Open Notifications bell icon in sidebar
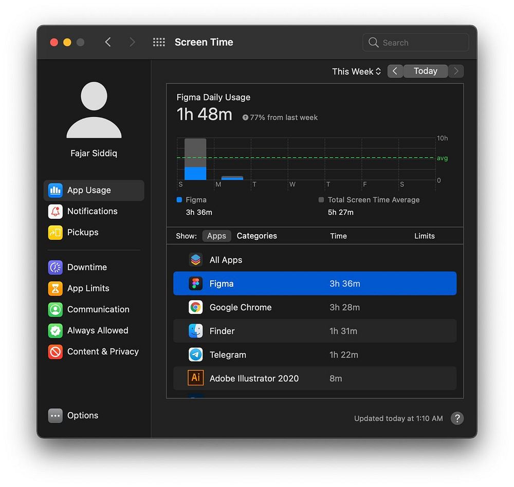The height and width of the screenshot is (487, 514). (56, 211)
